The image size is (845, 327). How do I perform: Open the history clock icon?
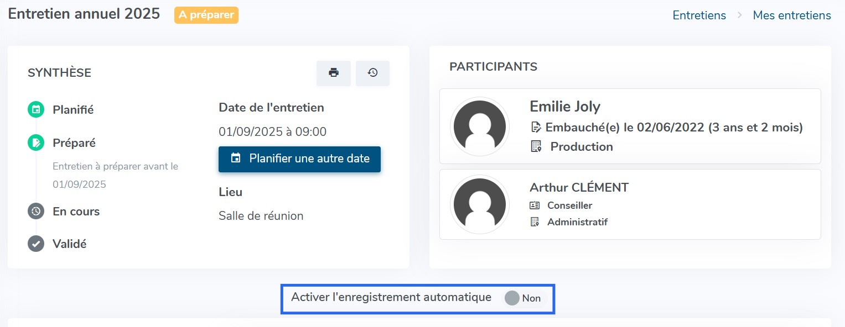click(372, 73)
